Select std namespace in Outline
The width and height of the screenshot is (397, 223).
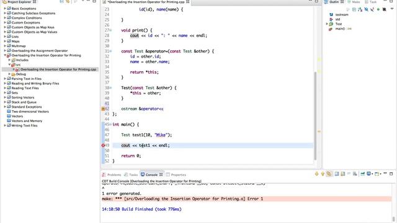coord(337,19)
